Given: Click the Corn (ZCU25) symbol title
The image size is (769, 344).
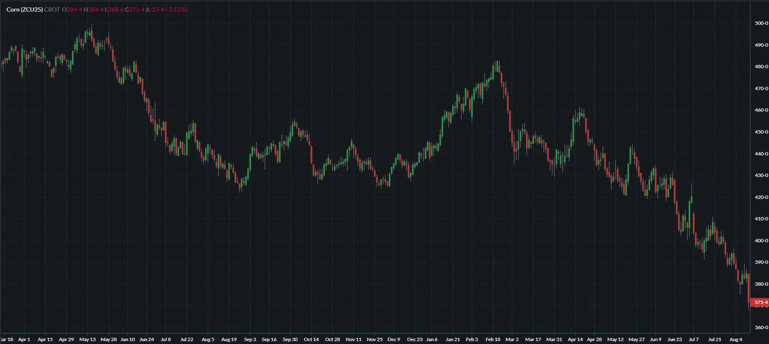Looking at the screenshot, I should point(24,9).
